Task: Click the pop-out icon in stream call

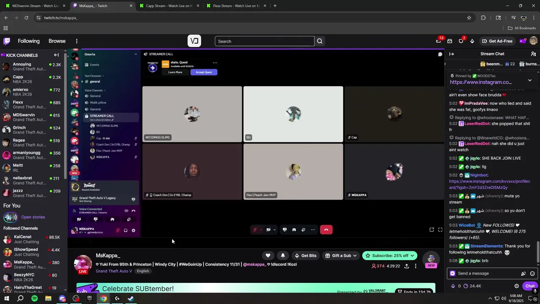Action: click(432, 230)
